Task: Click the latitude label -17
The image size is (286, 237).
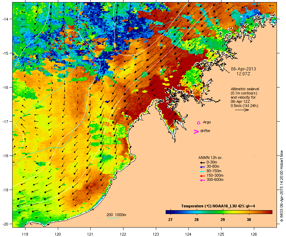Action: [x=5, y=121]
